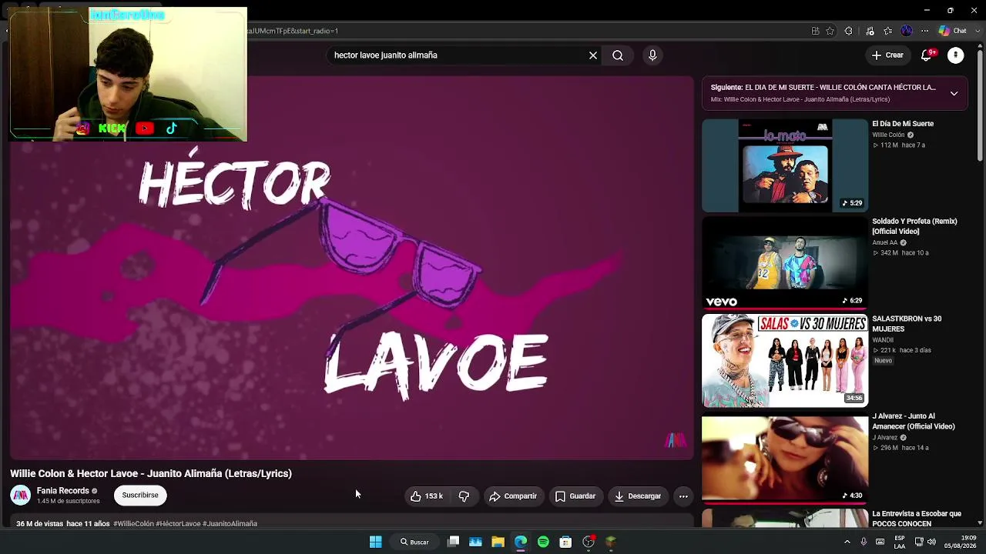The image size is (986, 554).
Task: Open more actions menu next to Descargar
Action: tap(683, 496)
